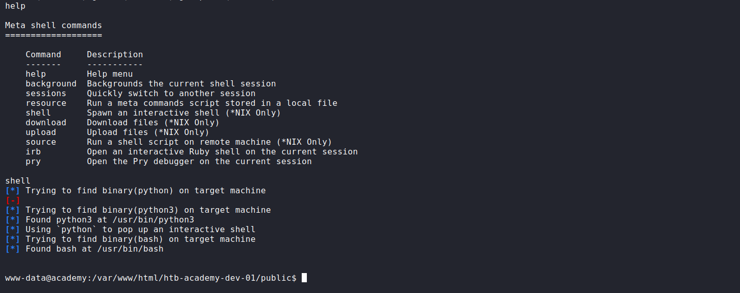This screenshot has width=740, height=293.
Task: Click the 'source' command entry
Action: (x=41, y=142)
